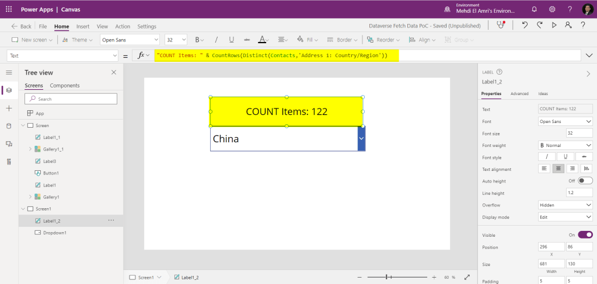Click the Strikethrough formatting icon in toolbar

click(247, 40)
